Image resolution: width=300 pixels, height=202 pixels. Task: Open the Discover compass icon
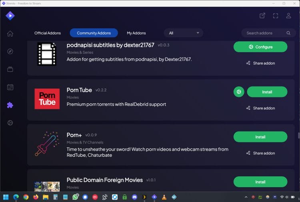click(x=10, y=51)
